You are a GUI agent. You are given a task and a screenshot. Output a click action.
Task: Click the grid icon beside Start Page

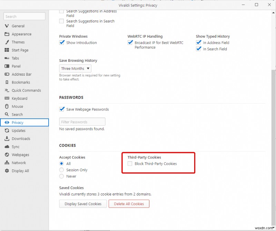(7, 50)
